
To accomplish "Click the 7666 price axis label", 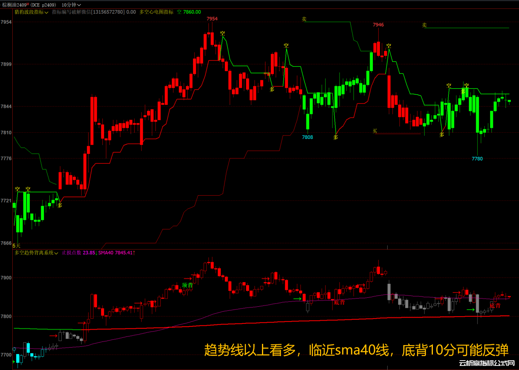I will coord(6,243).
